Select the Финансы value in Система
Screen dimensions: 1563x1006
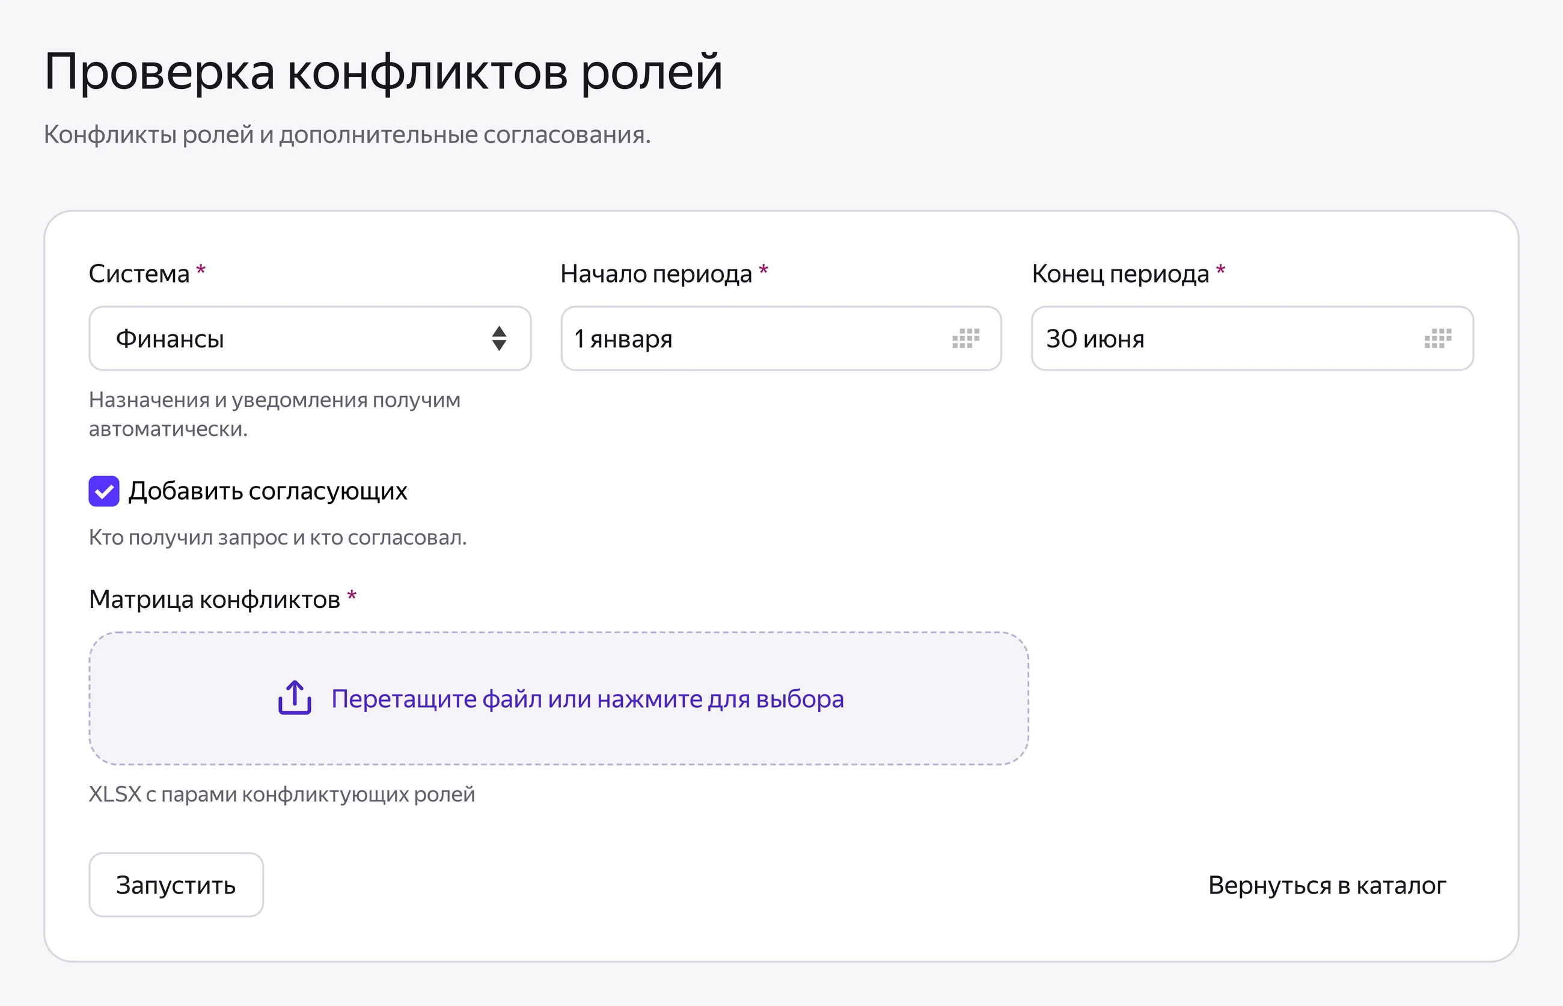click(x=170, y=339)
